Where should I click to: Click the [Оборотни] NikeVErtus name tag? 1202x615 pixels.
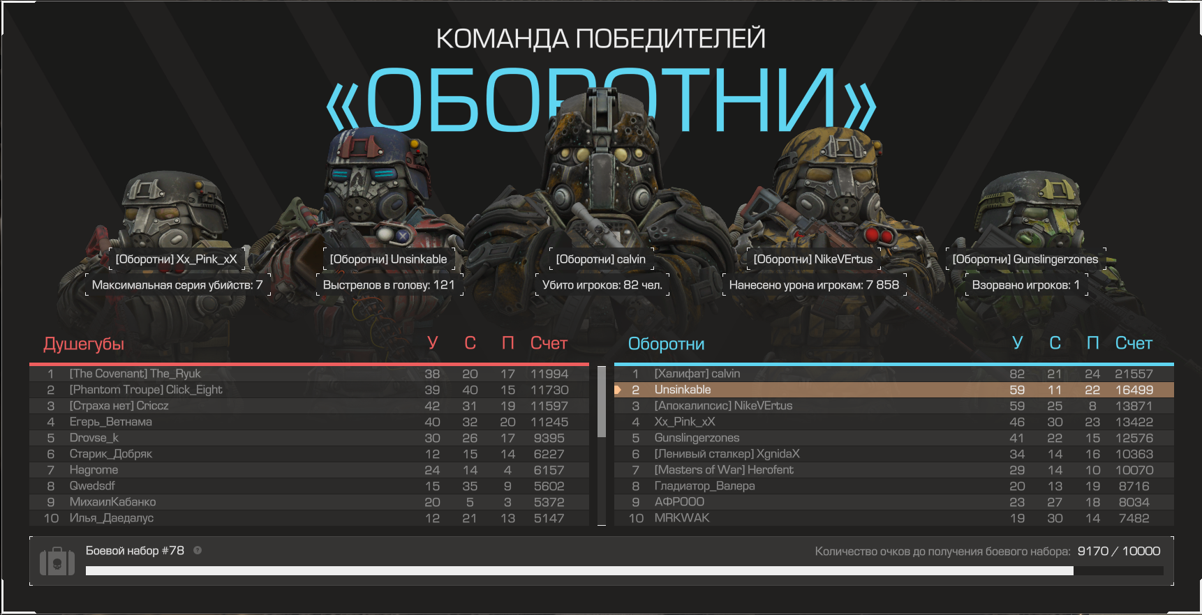pos(813,259)
